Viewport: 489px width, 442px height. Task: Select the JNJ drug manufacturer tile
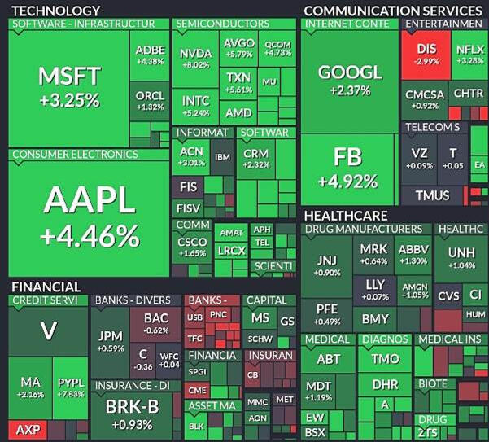click(325, 265)
